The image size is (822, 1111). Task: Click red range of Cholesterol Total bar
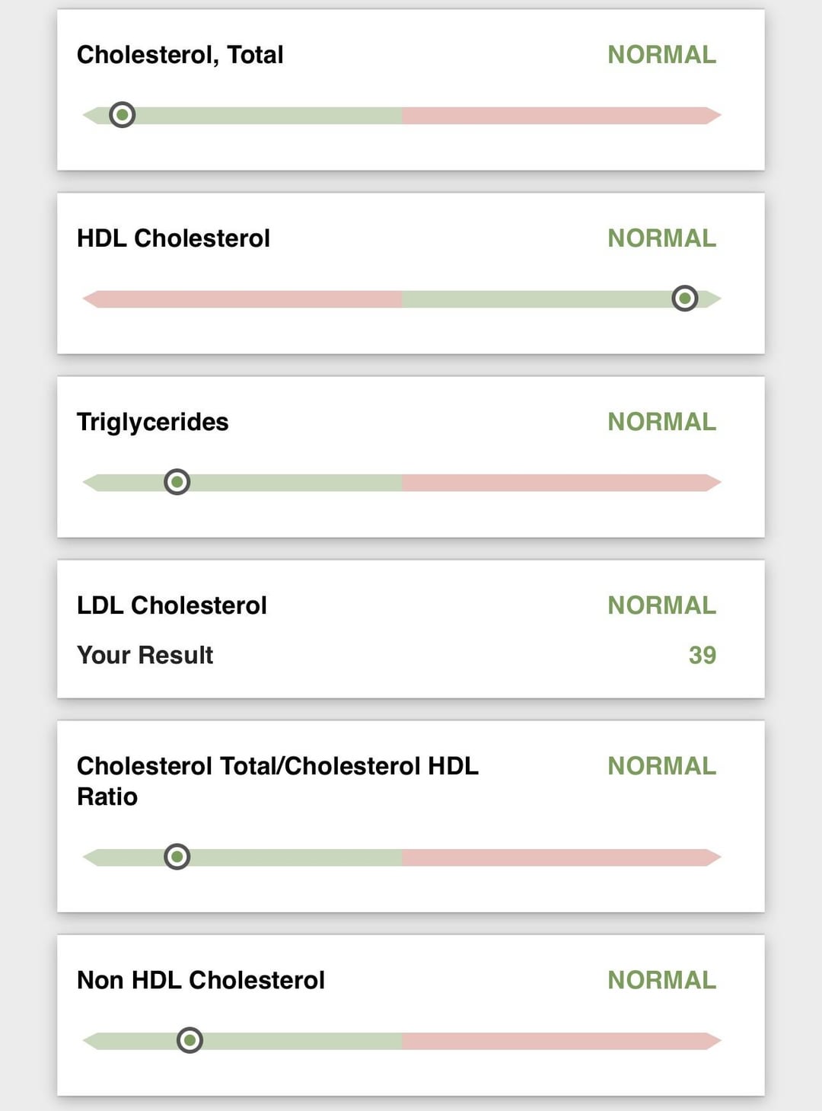(556, 116)
